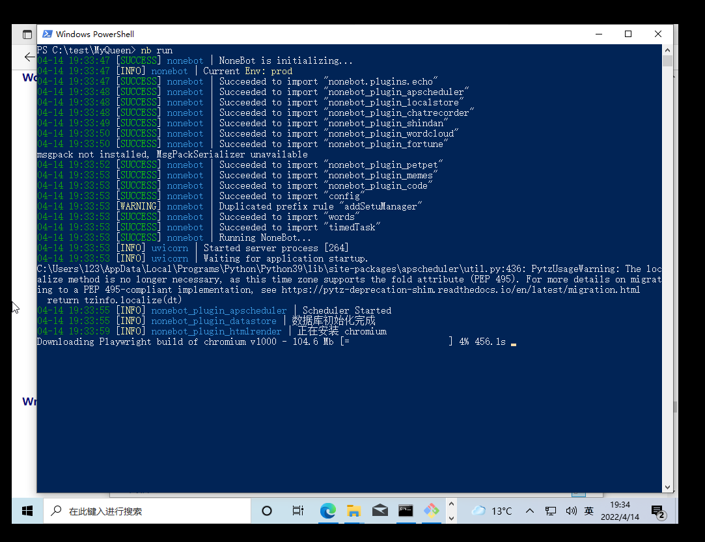Click the taskbar search box
Viewport: 705px width, 542px height.
pos(147,511)
